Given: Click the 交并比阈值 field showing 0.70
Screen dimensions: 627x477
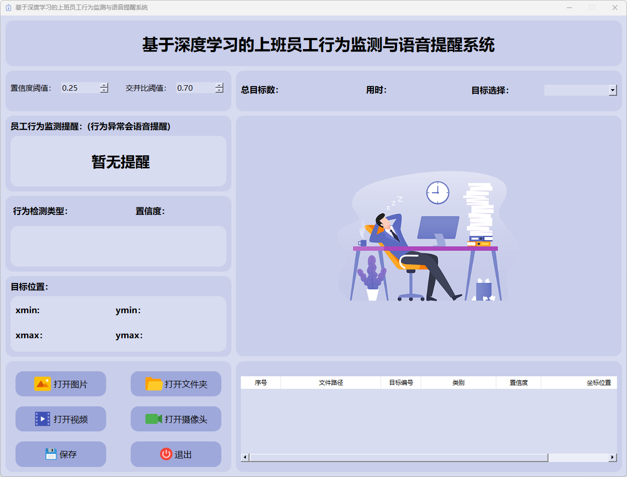Looking at the screenshot, I should [x=195, y=88].
